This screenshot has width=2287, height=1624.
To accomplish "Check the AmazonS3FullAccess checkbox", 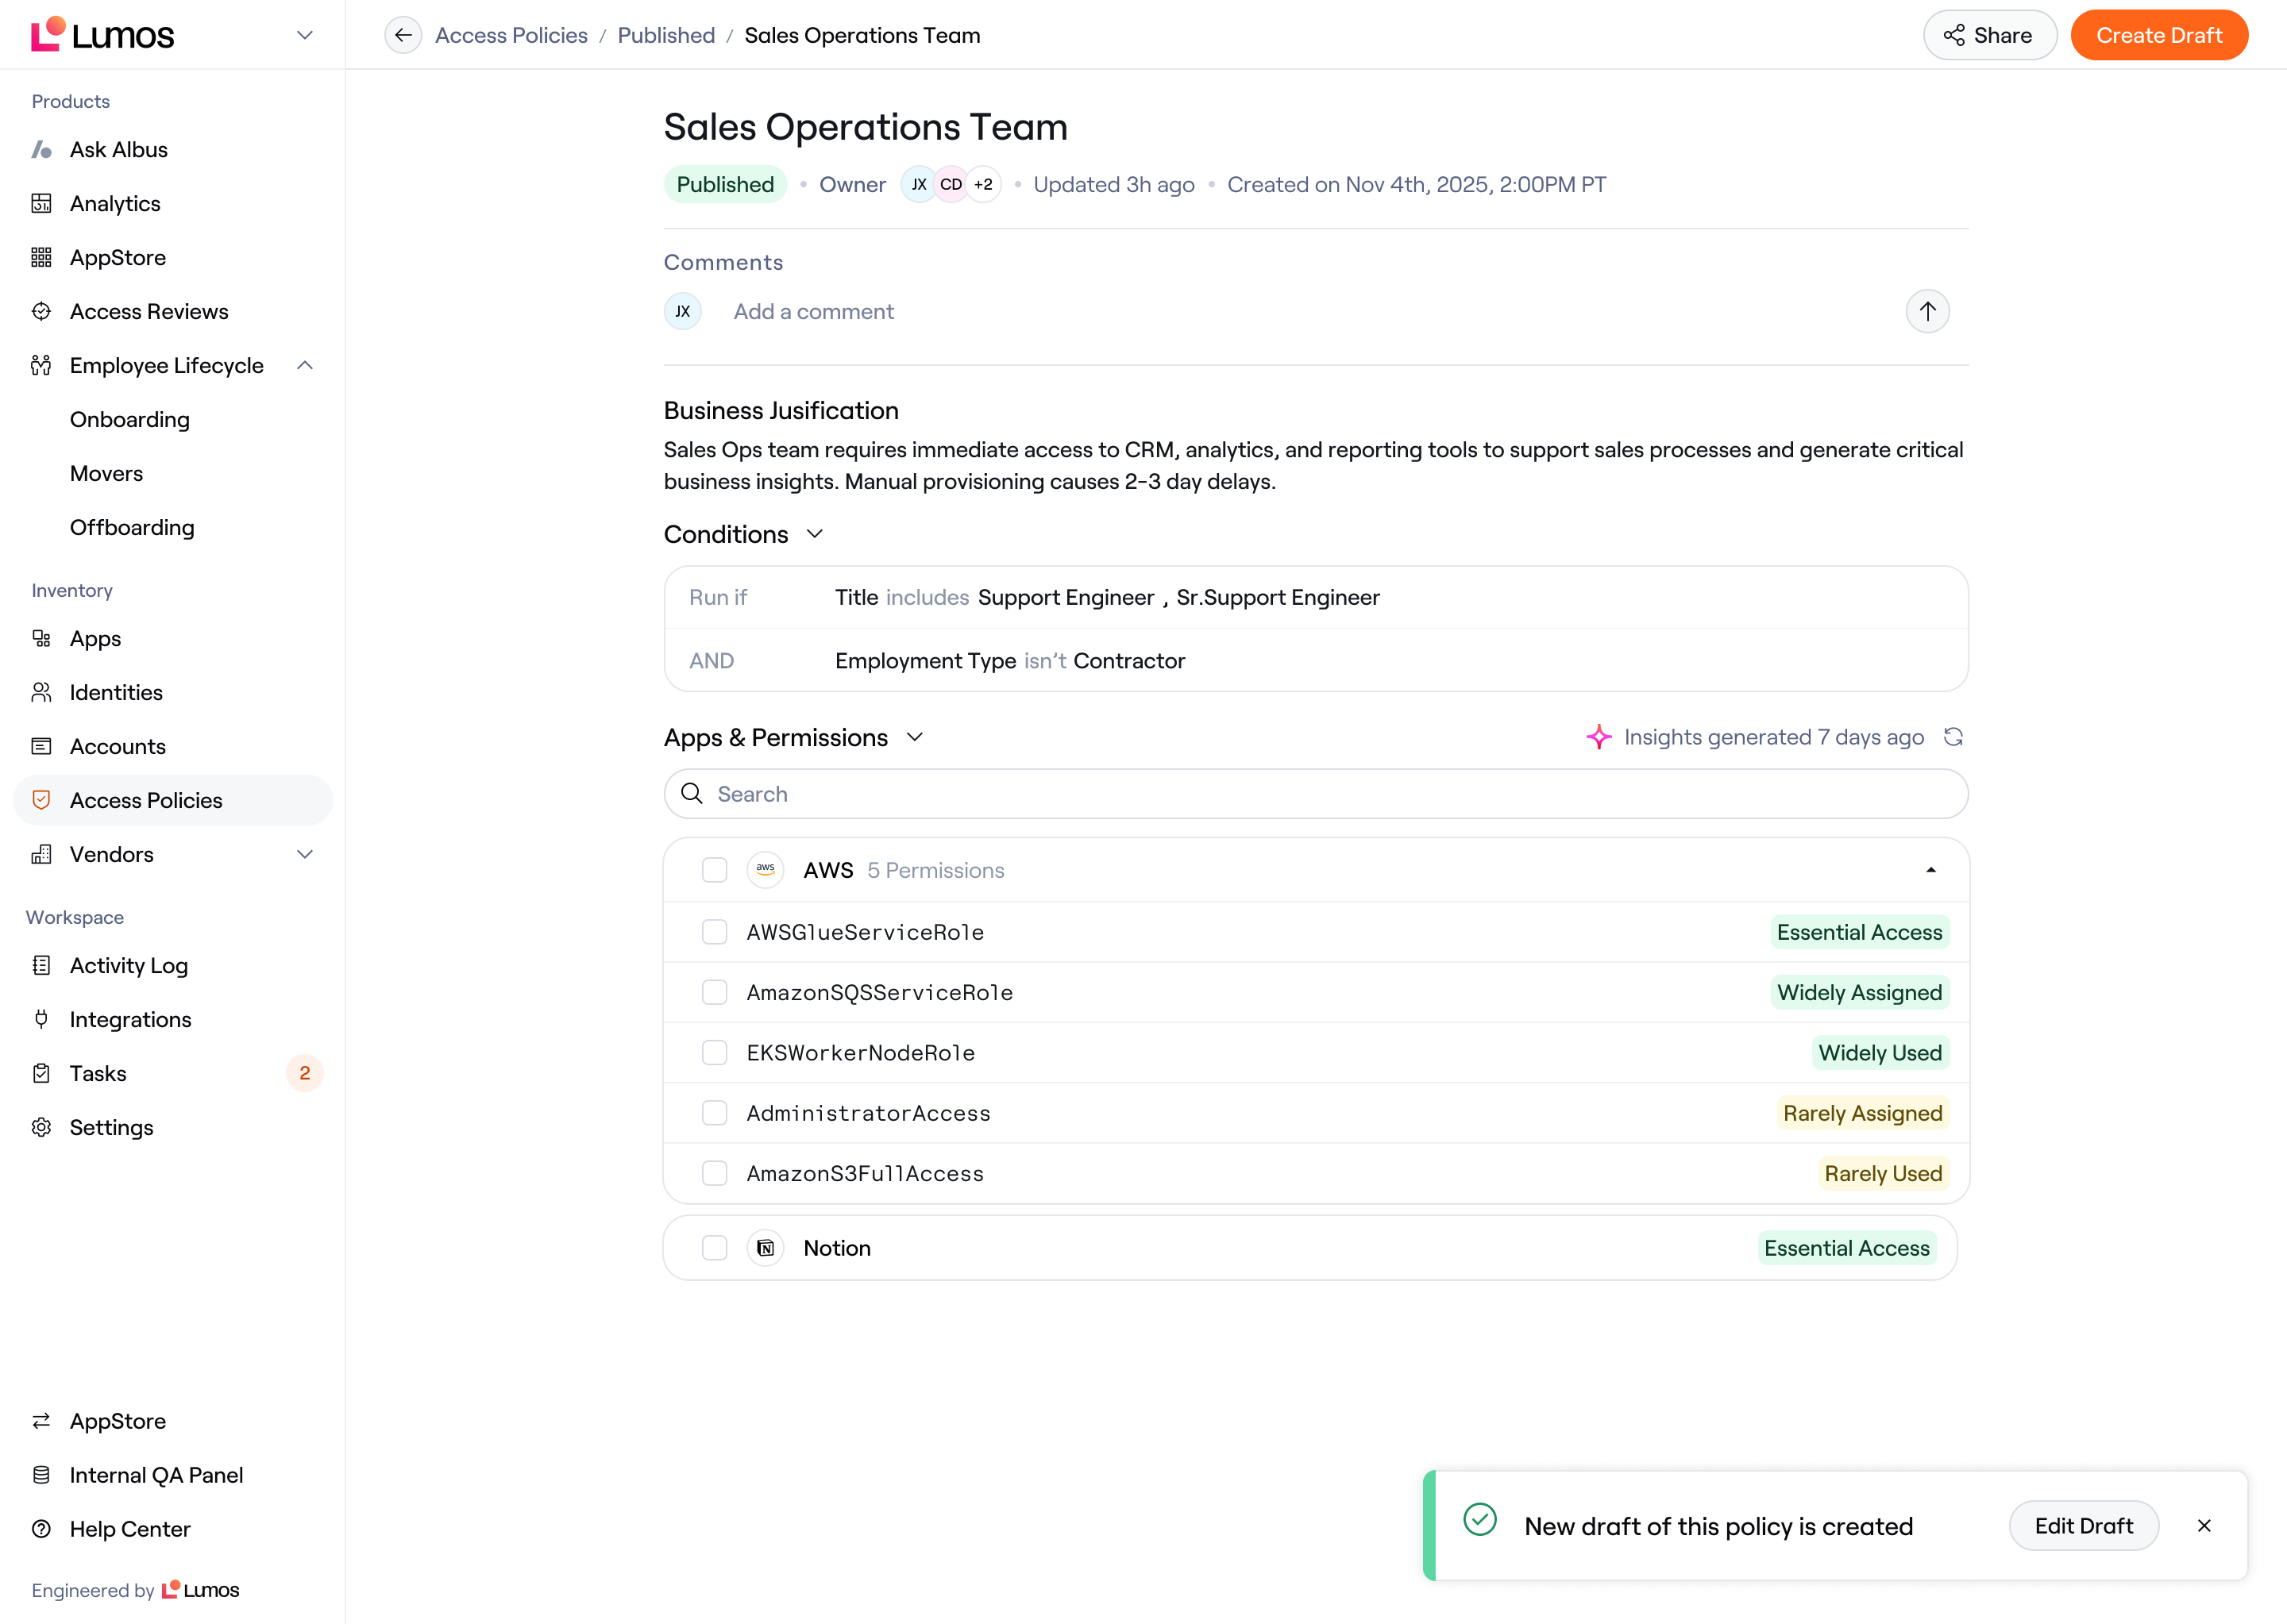I will point(715,1173).
